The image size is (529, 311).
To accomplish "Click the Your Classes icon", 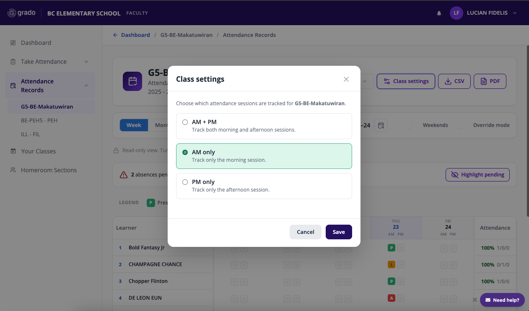I will (13, 151).
